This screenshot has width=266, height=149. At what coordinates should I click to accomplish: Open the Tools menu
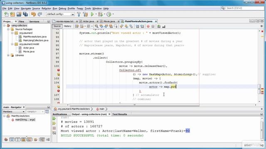tap(88, 8)
